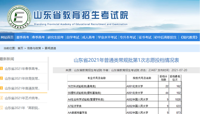Go to 春季高考 section

click(x=38, y=37)
